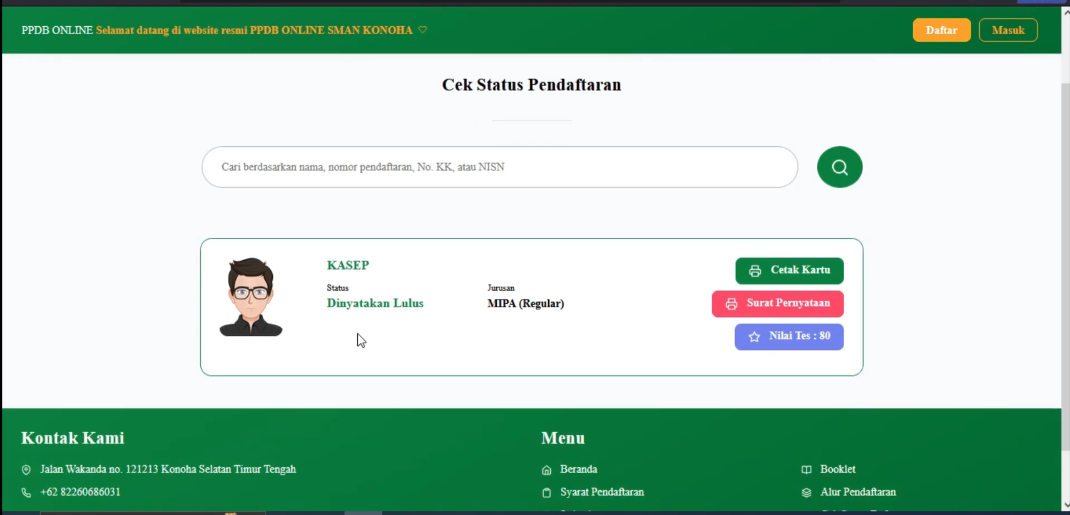The width and height of the screenshot is (1070, 515).
Task: Go to Beranda from footer menu
Action: tap(578, 469)
